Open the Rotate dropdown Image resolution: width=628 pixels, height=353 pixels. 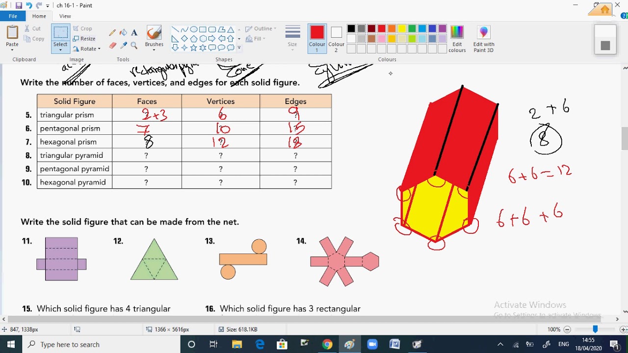[86, 49]
